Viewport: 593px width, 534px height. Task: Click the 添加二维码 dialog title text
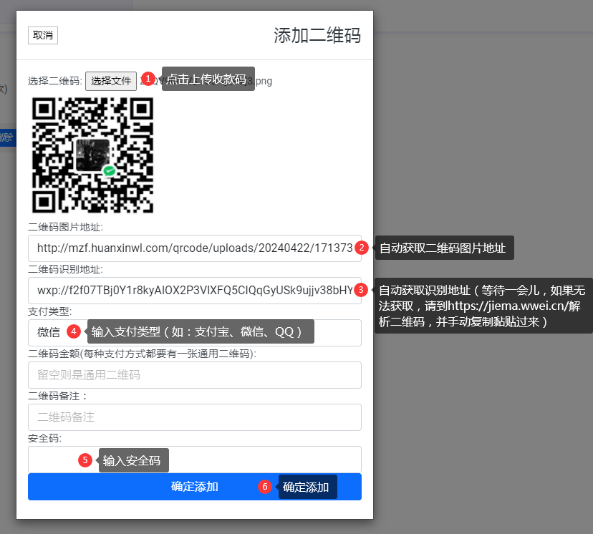coord(317,36)
